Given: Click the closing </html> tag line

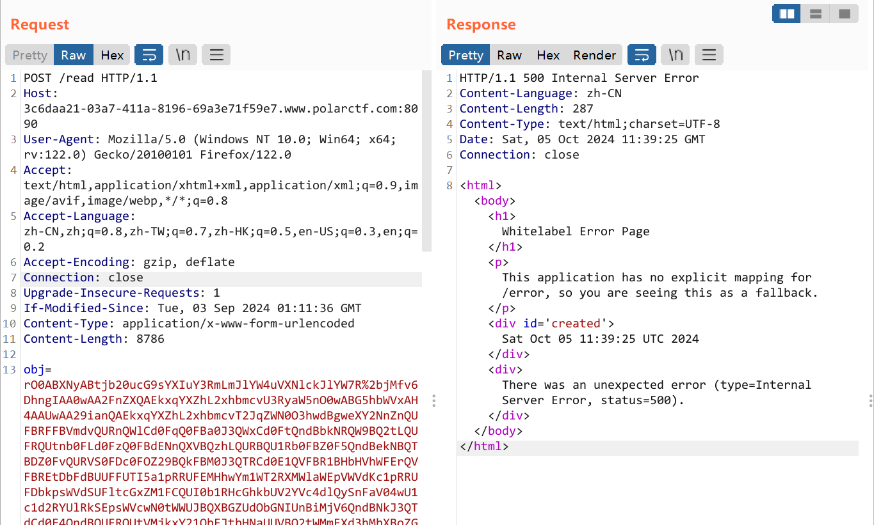Looking at the screenshot, I should tap(484, 446).
